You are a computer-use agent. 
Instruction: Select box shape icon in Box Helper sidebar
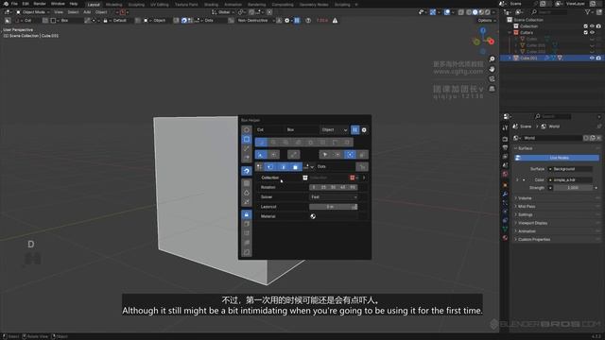point(247,139)
